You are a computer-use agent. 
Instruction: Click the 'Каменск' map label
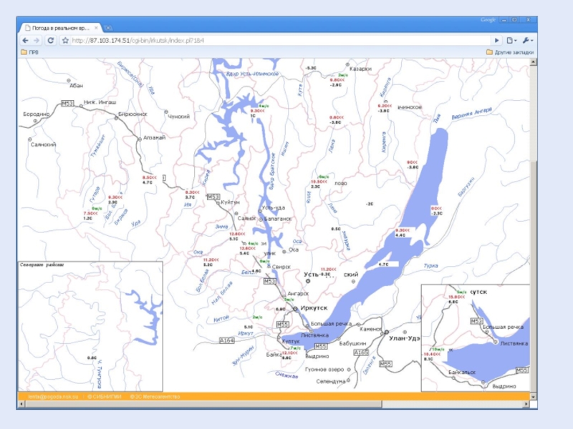click(x=370, y=329)
